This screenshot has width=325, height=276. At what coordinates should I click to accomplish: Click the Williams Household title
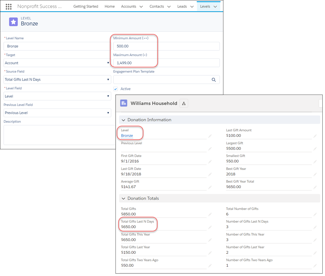[x=154, y=103]
